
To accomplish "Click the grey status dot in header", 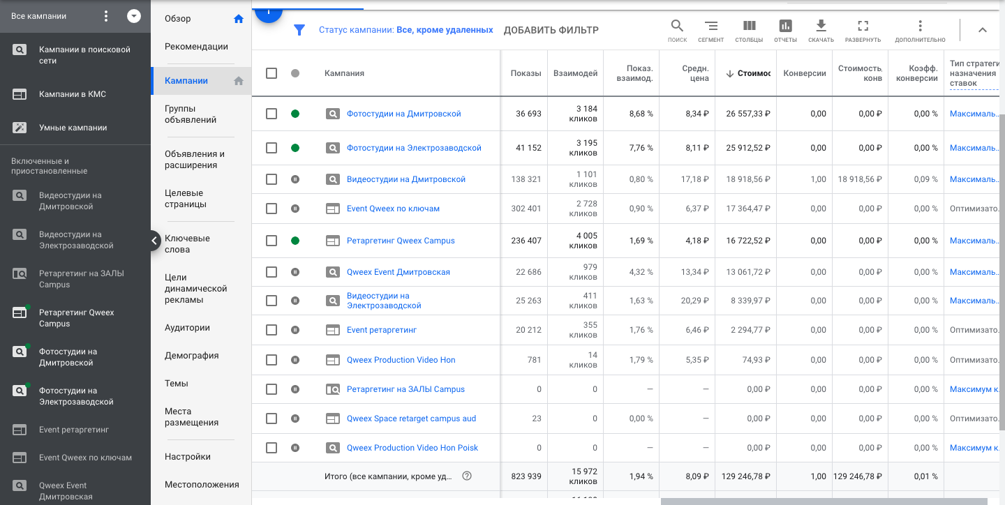I will click(x=295, y=73).
